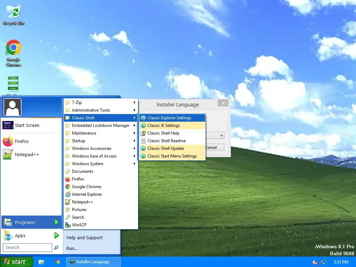Screen dimensions: 356x267
Task: Expand Programs with the green arrow
Action: [x=57, y=222]
